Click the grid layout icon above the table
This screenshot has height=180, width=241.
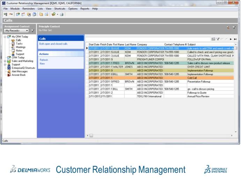pos(213,39)
